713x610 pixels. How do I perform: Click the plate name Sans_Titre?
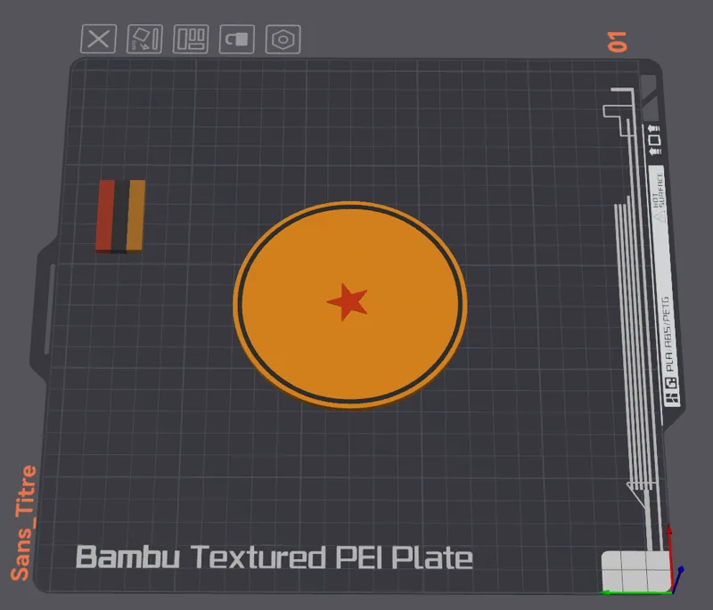[24, 523]
